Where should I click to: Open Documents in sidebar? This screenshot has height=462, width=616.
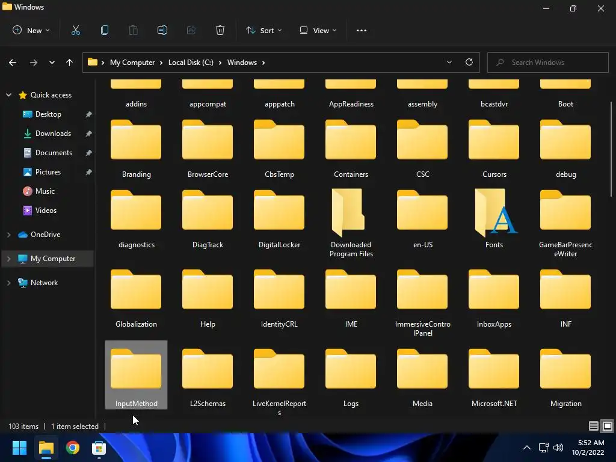click(54, 153)
